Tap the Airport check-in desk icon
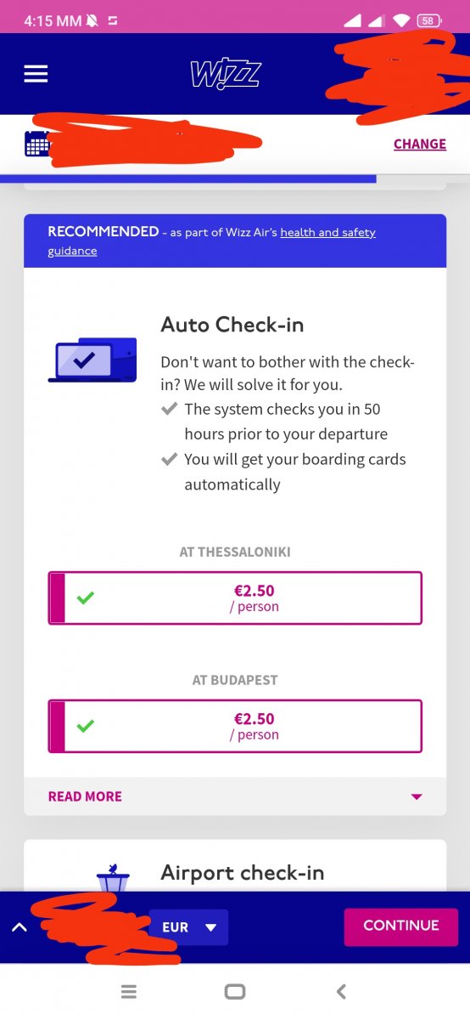Screen dimensions: 470x1020 point(112,877)
